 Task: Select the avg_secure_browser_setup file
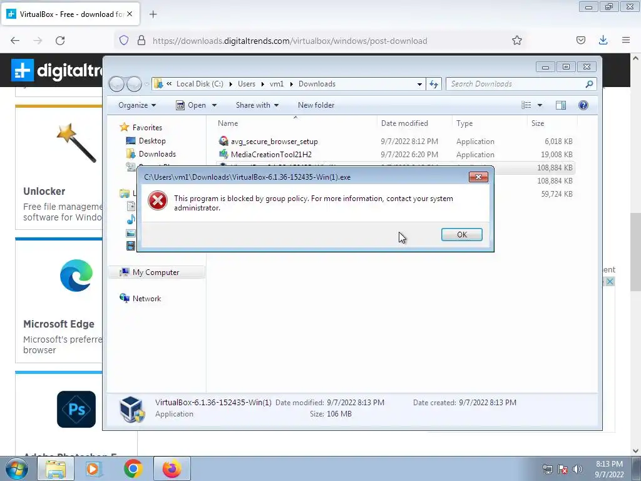274,142
